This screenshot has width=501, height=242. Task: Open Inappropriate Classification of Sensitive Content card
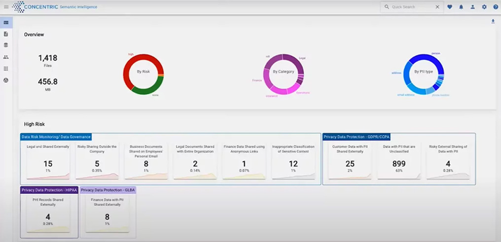[293, 161]
